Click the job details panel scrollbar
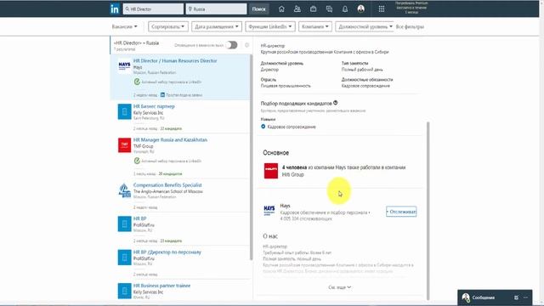Viewport: 544px width, 306px height. (x=428, y=211)
